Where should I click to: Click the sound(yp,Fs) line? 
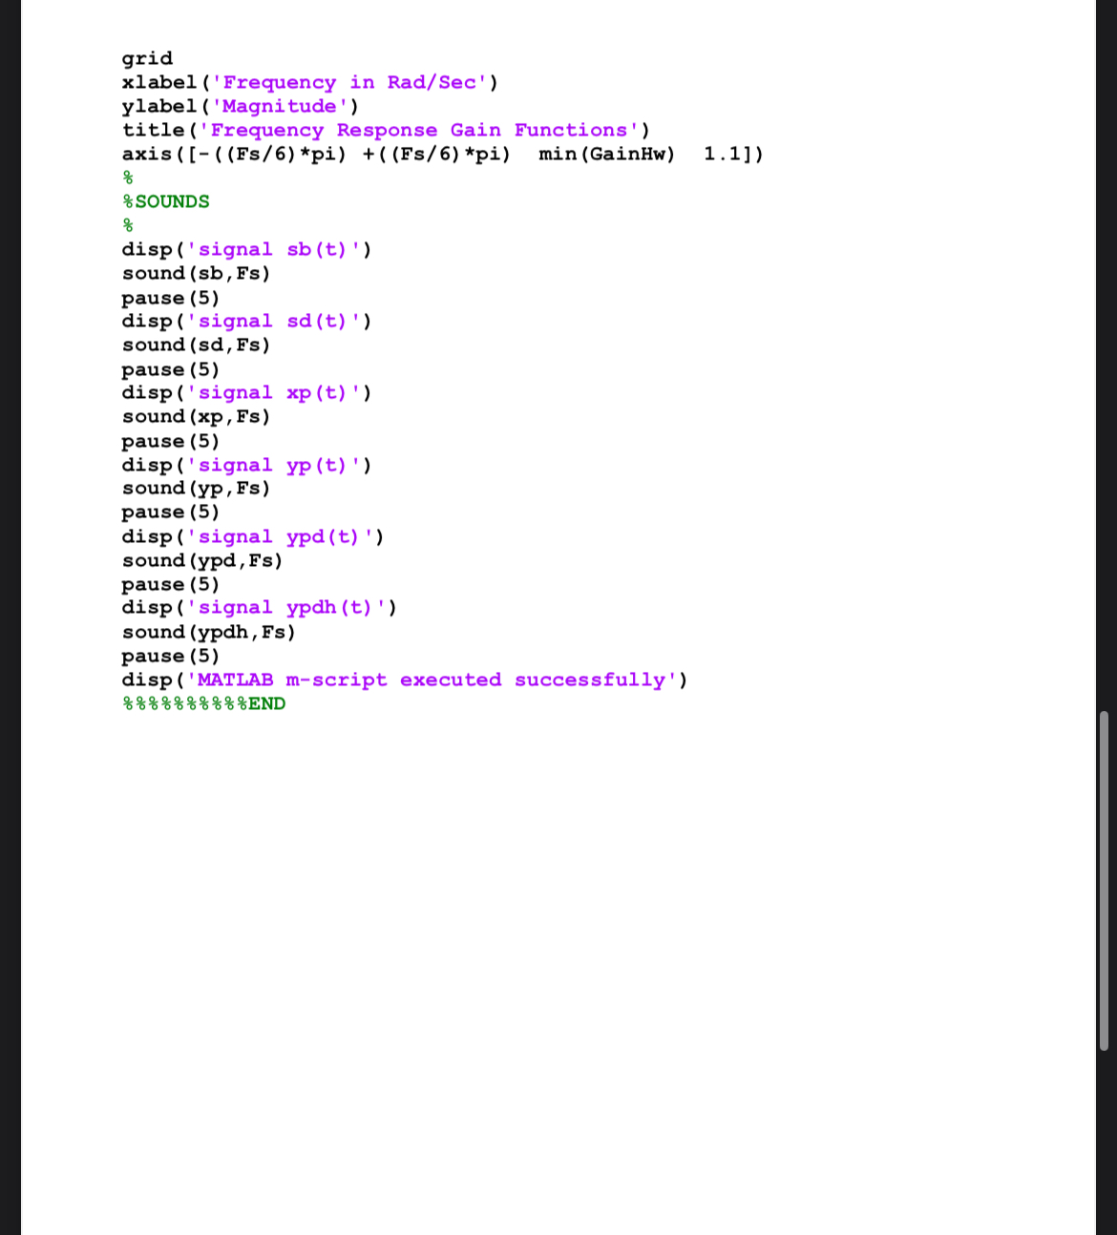[x=196, y=488]
